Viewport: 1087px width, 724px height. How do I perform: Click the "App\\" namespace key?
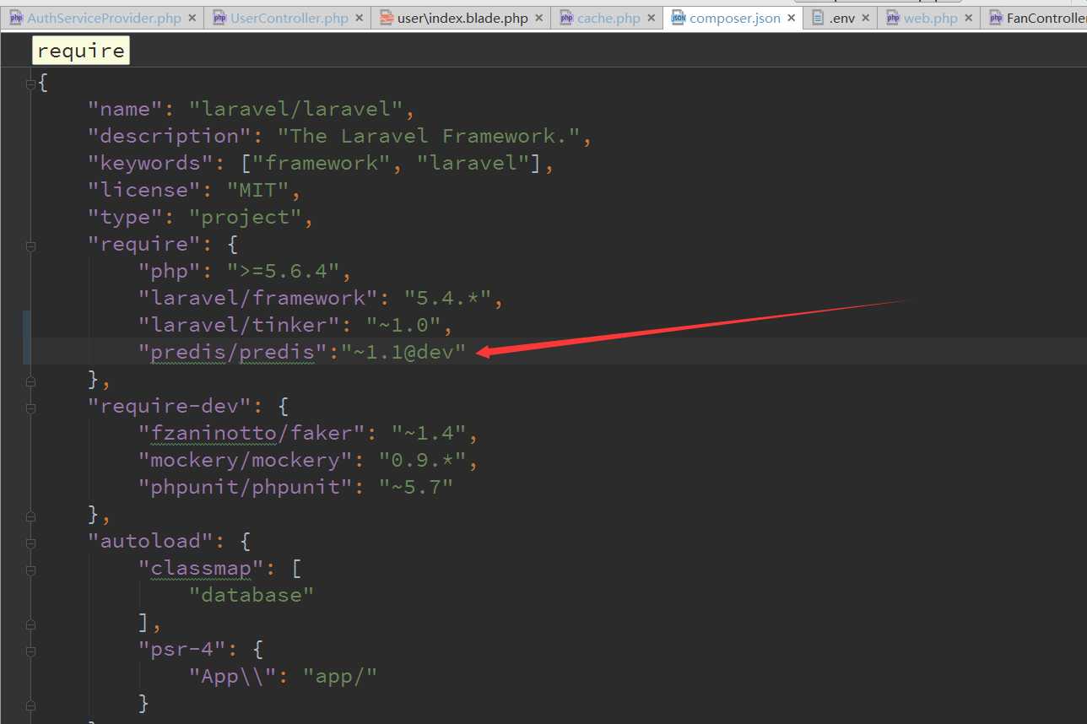[233, 676]
